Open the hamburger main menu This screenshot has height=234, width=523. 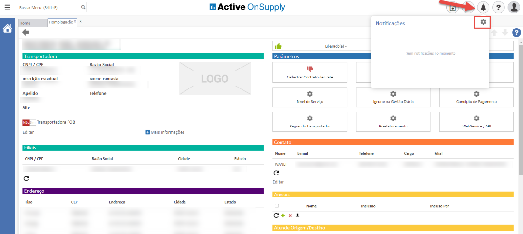(x=7, y=7)
